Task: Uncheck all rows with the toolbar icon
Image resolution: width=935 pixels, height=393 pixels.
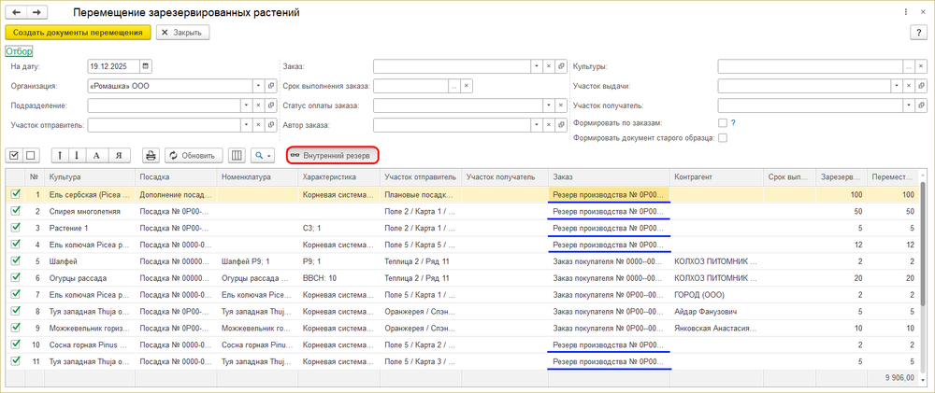Action: (30, 155)
